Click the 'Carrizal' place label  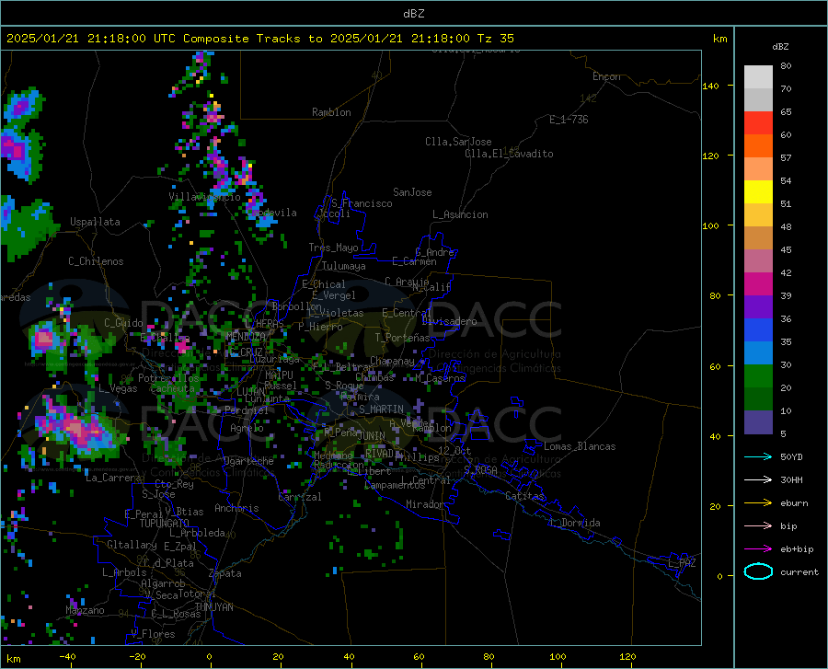click(x=300, y=497)
